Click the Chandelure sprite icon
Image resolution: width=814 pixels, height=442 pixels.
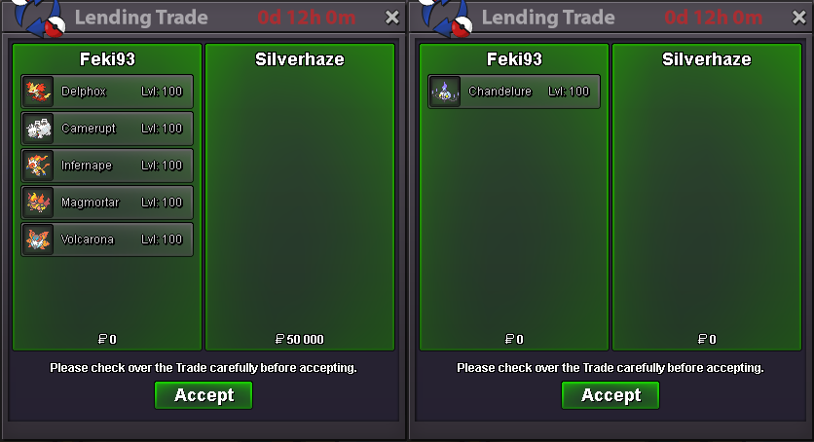click(x=445, y=92)
